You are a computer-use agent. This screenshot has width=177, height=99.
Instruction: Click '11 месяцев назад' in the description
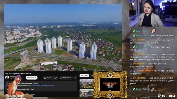(26, 83)
